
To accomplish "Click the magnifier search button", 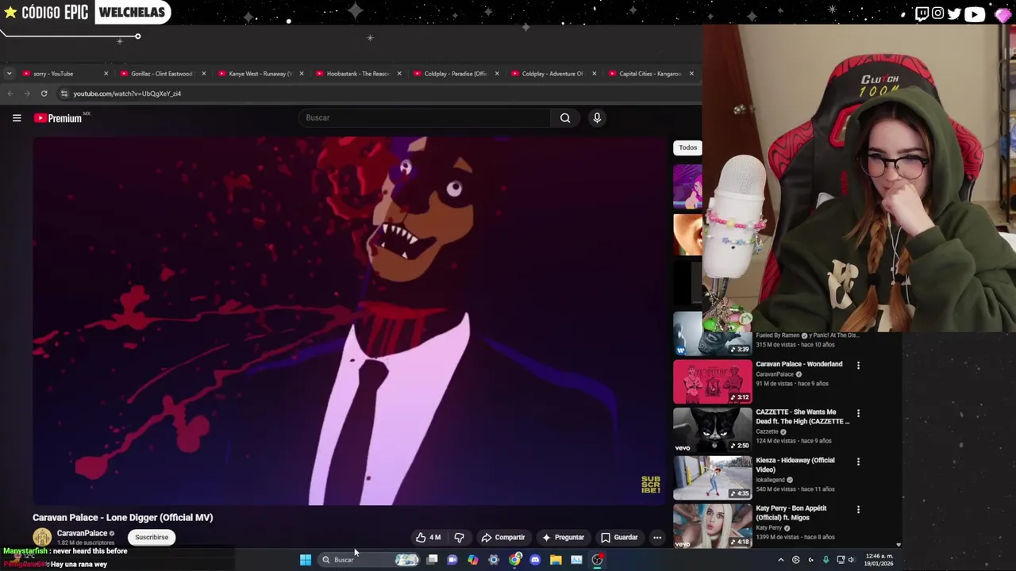I will (x=565, y=118).
